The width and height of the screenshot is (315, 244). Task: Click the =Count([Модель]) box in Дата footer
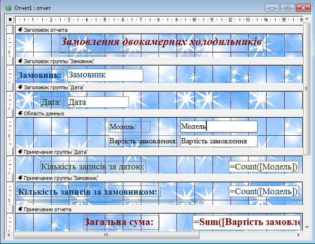point(264,167)
